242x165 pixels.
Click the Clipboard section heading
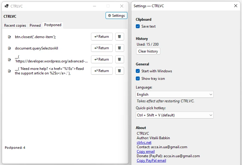click(x=144, y=19)
